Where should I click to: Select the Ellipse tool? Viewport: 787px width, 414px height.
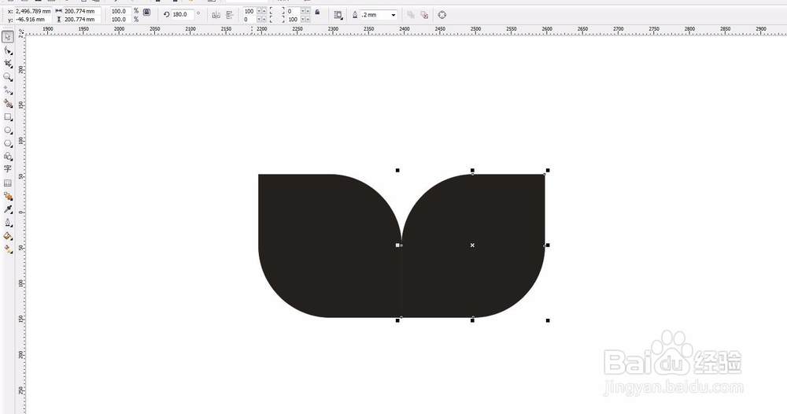[x=8, y=130]
